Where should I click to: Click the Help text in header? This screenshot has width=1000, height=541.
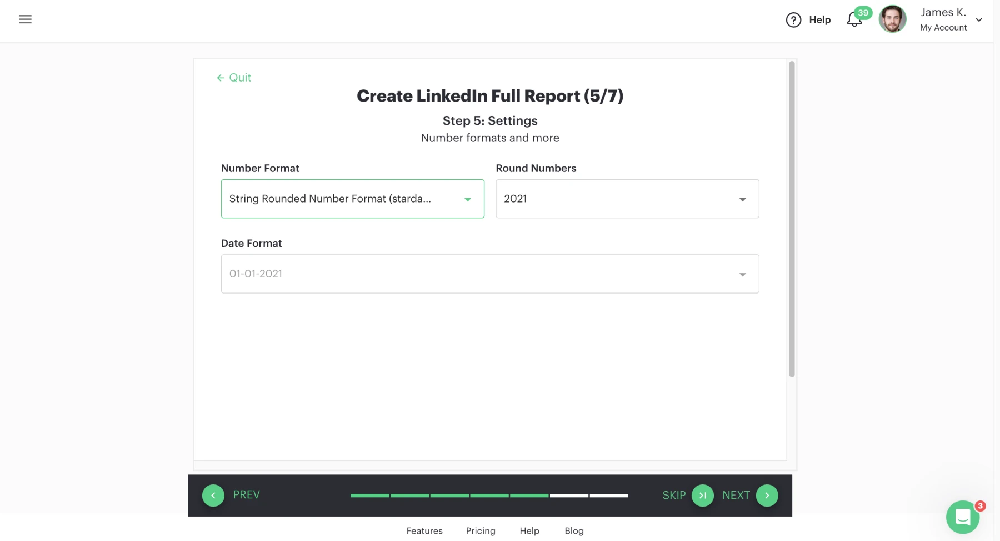tap(819, 20)
